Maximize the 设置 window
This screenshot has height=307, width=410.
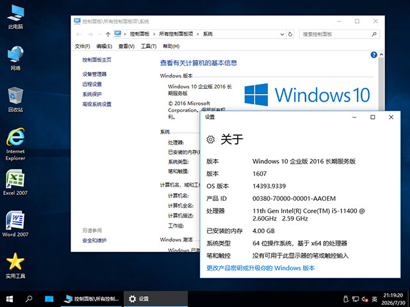[x=373, y=117]
